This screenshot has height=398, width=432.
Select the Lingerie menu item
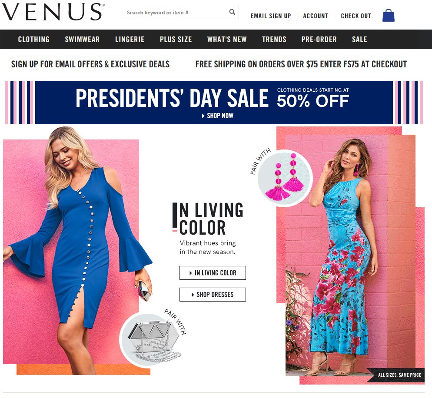(x=130, y=40)
